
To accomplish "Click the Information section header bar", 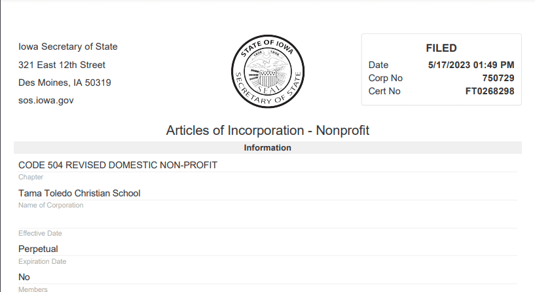I will click(x=267, y=148).
